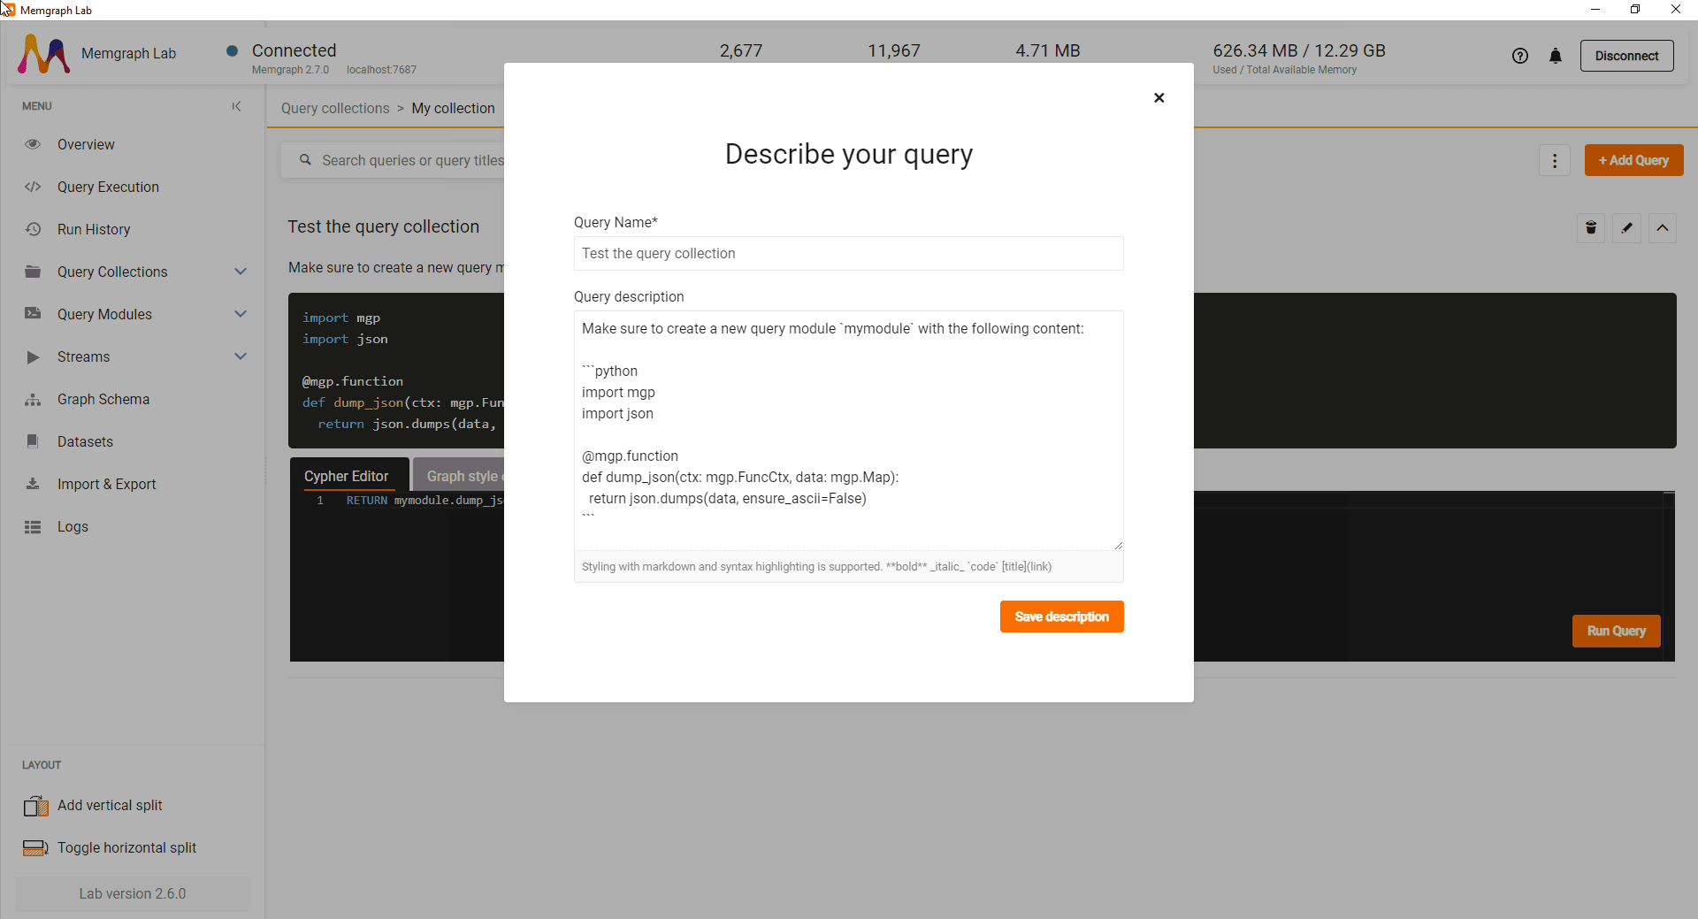Expand Query Collections submenu chevron

click(241, 272)
